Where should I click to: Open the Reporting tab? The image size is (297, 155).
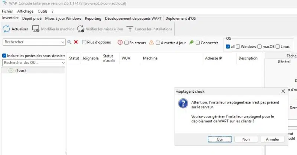[93, 19]
